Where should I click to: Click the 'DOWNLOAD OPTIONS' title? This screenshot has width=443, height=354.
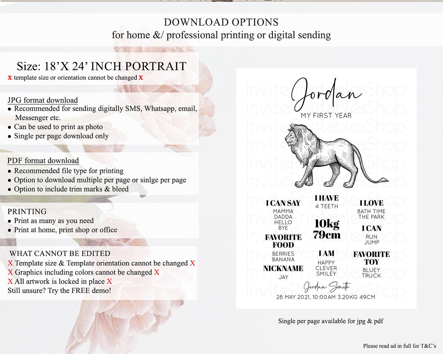[x=221, y=22]
